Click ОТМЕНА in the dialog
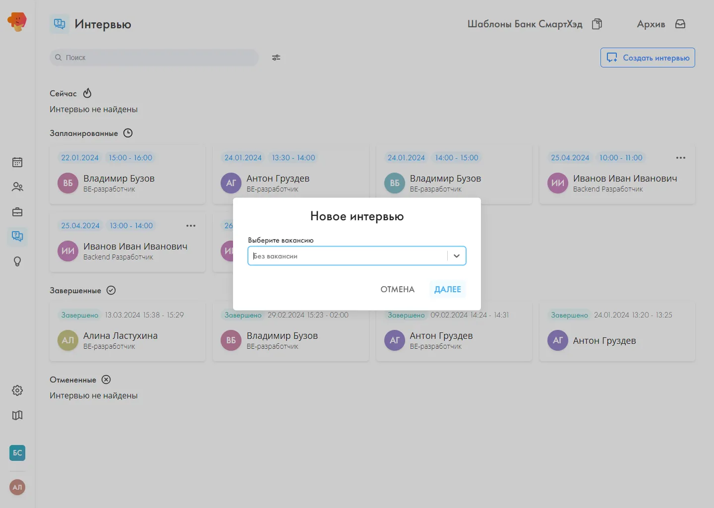The image size is (714, 508). (397, 289)
